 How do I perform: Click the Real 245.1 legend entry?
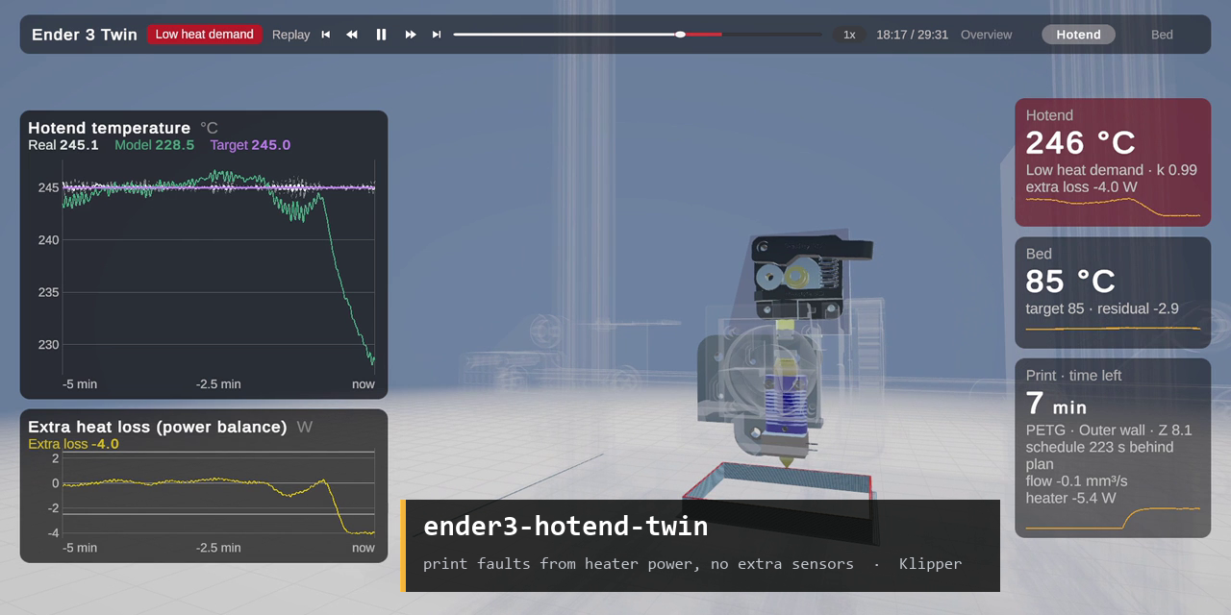point(63,145)
